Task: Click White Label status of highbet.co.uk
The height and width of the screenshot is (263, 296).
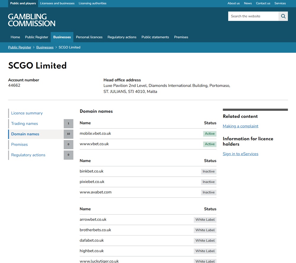Action: point(205,251)
